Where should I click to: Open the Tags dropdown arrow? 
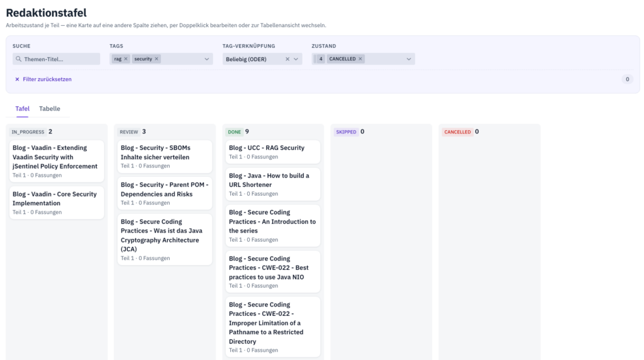(x=206, y=59)
